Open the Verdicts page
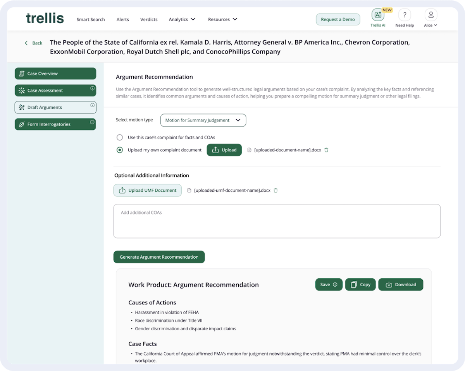This screenshot has height=371, width=465. (149, 19)
